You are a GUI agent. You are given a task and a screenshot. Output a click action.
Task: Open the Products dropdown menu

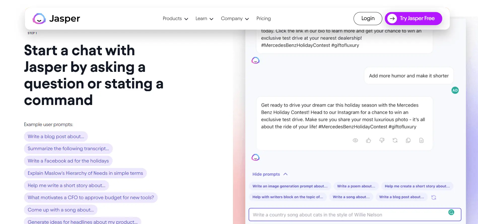tap(175, 19)
